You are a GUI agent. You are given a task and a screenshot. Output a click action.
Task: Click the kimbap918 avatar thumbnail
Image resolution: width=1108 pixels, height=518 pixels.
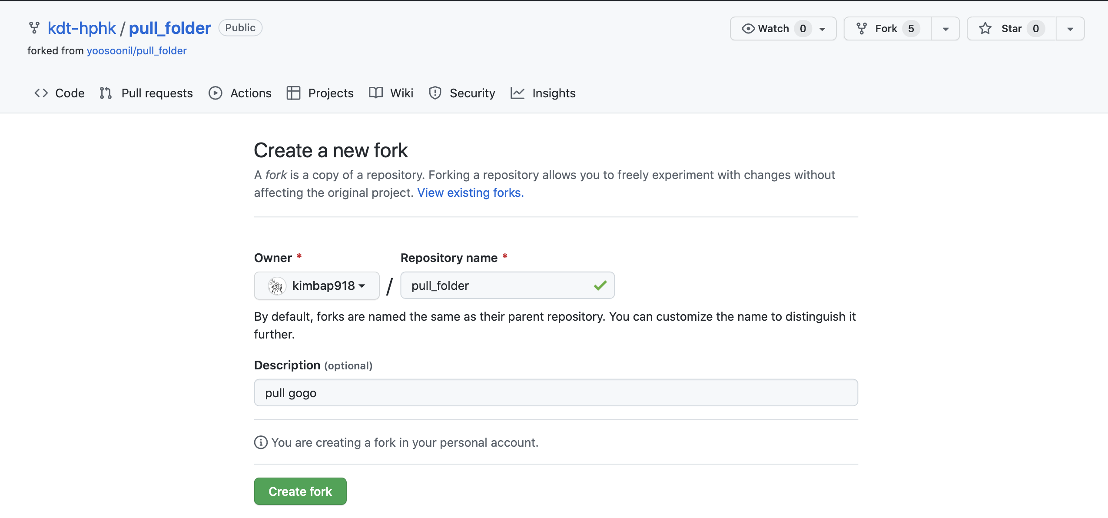point(276,286)
